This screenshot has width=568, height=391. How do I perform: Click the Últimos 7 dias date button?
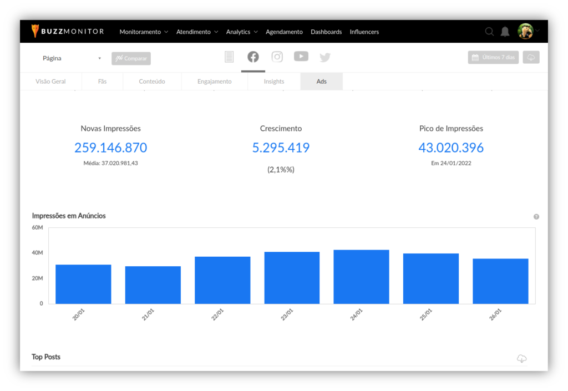[x=493, y=58]
